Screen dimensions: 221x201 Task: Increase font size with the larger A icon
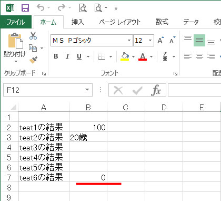pos(160,40)
